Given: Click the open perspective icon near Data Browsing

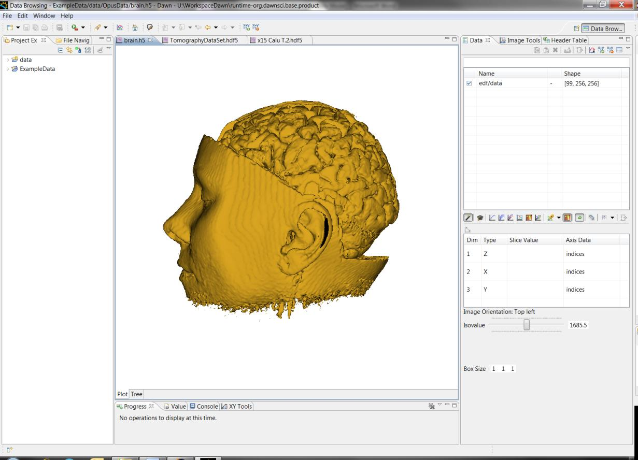Looking at the screenshot, I should point(577,28).
